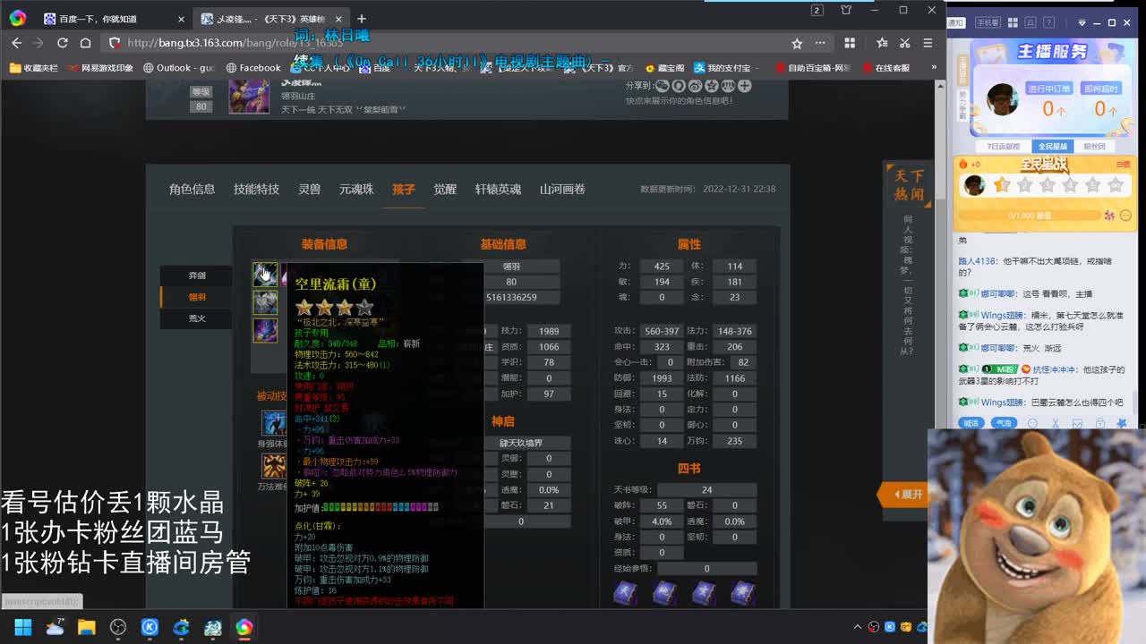Click the 进行中订单 button
This screenshot has height=644, width=1146.
[x=1049, y=89]
